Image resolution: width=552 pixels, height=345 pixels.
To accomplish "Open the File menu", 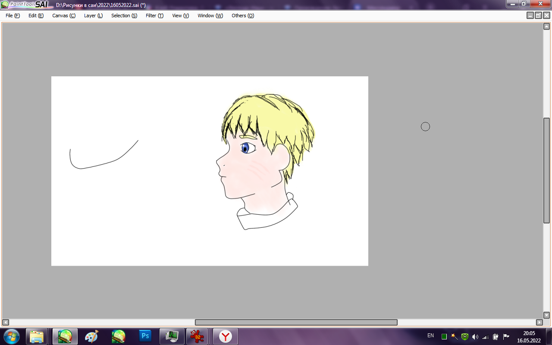I will pyautogui.click(x=13, y=16).
